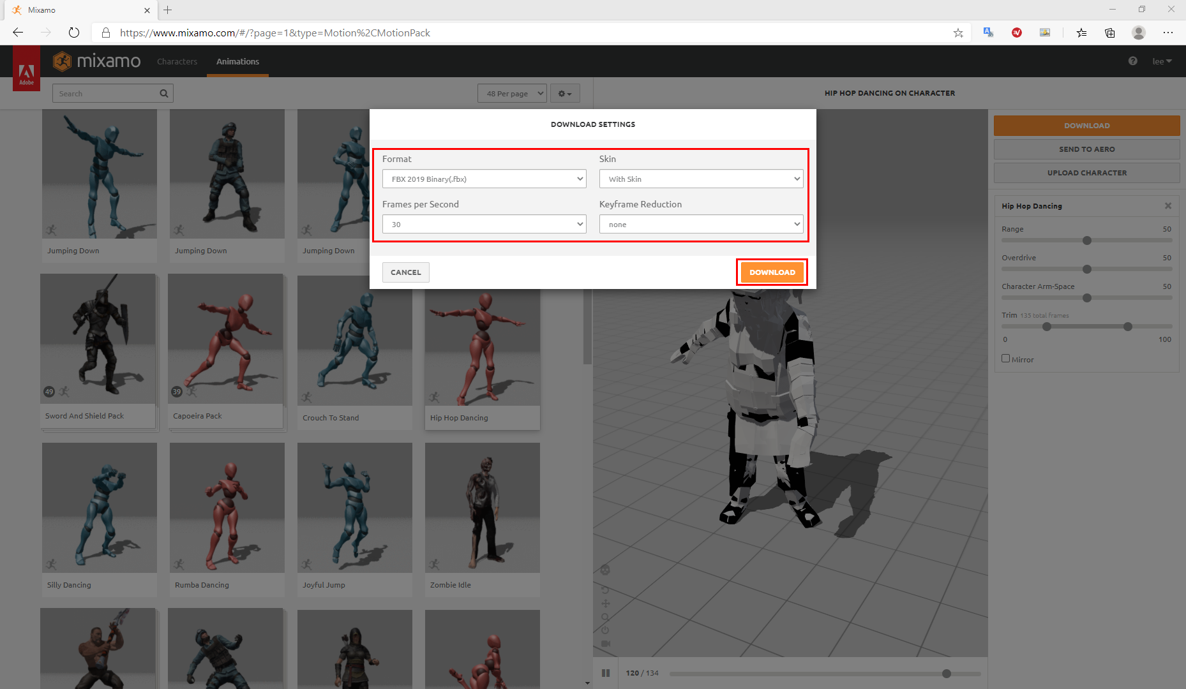Click the playback timeline scrubber
Image resolution: width=1186 pixels, height=689 pixels.
947,674
